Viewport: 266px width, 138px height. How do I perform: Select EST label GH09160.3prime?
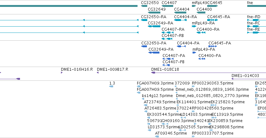(x=178, y=121)
